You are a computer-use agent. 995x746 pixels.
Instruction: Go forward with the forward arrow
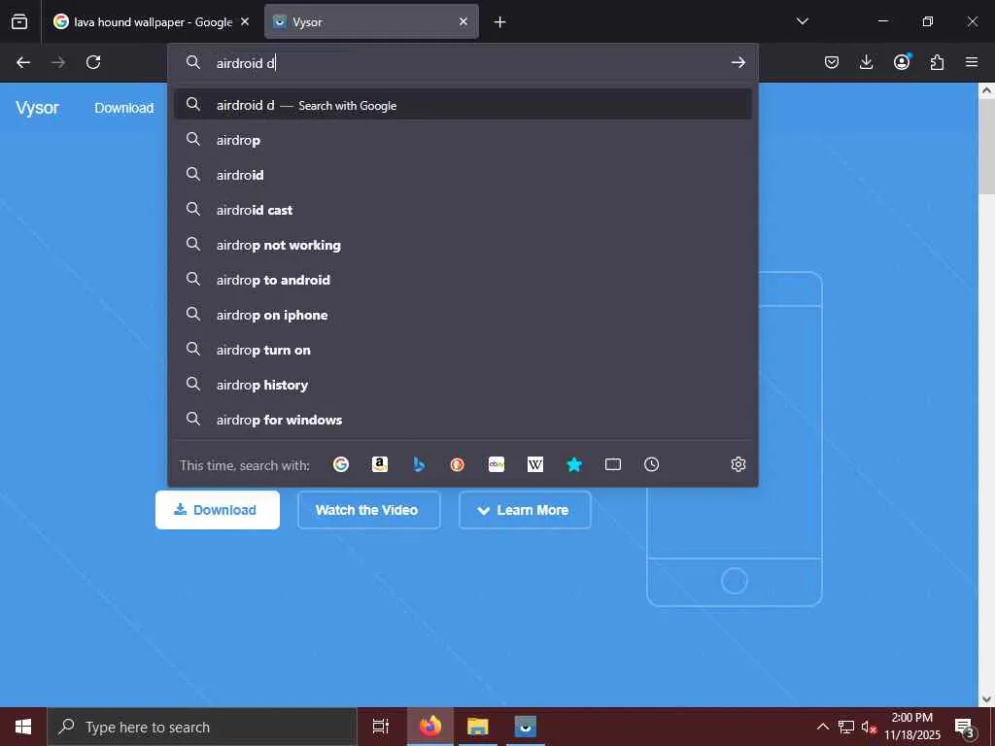click(x=58, y=62)
